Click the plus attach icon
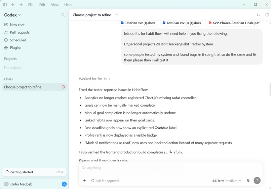Screen dimensions: 271x189 click(x=84, y=181)
